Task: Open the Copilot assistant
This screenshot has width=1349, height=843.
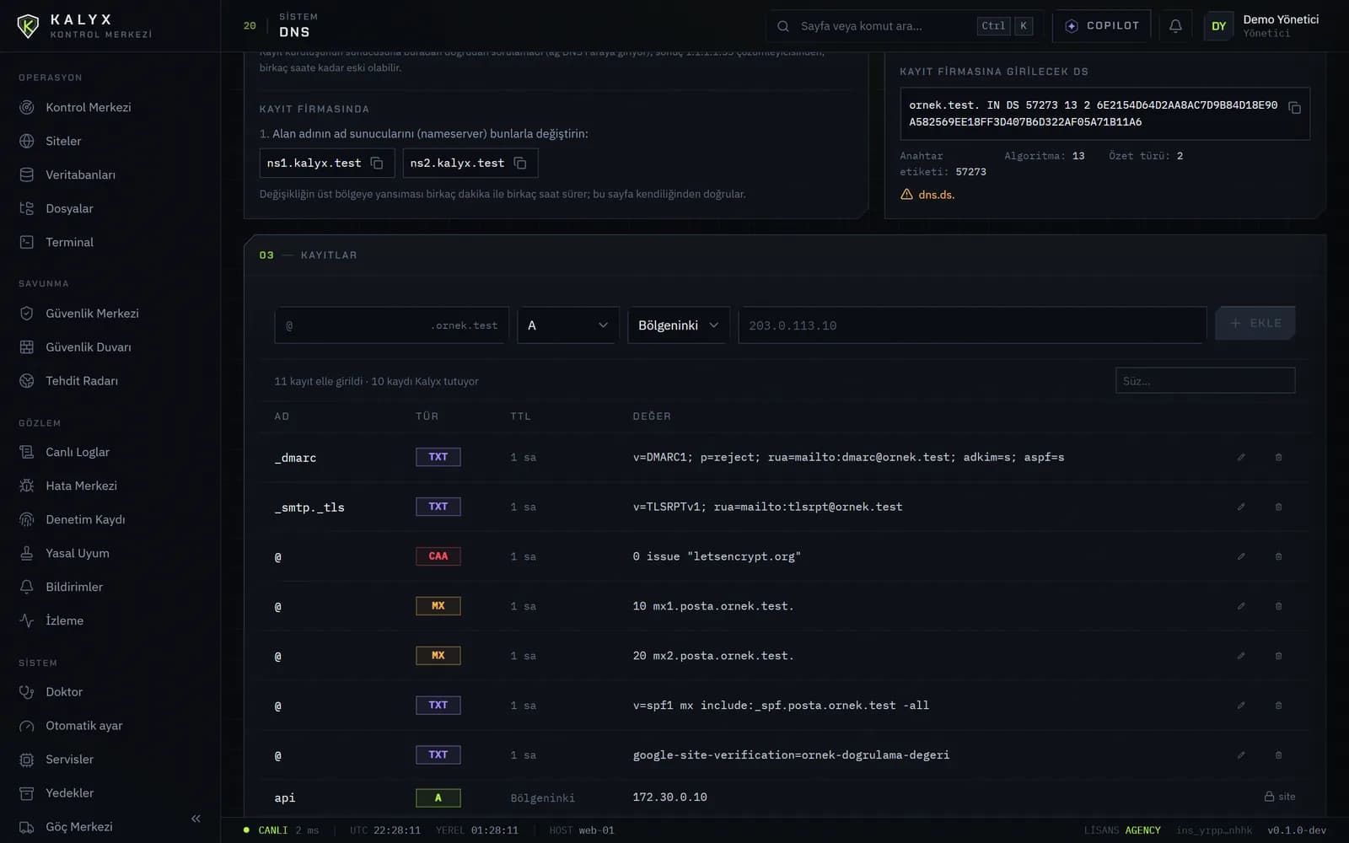Action: click(1102, 26)
